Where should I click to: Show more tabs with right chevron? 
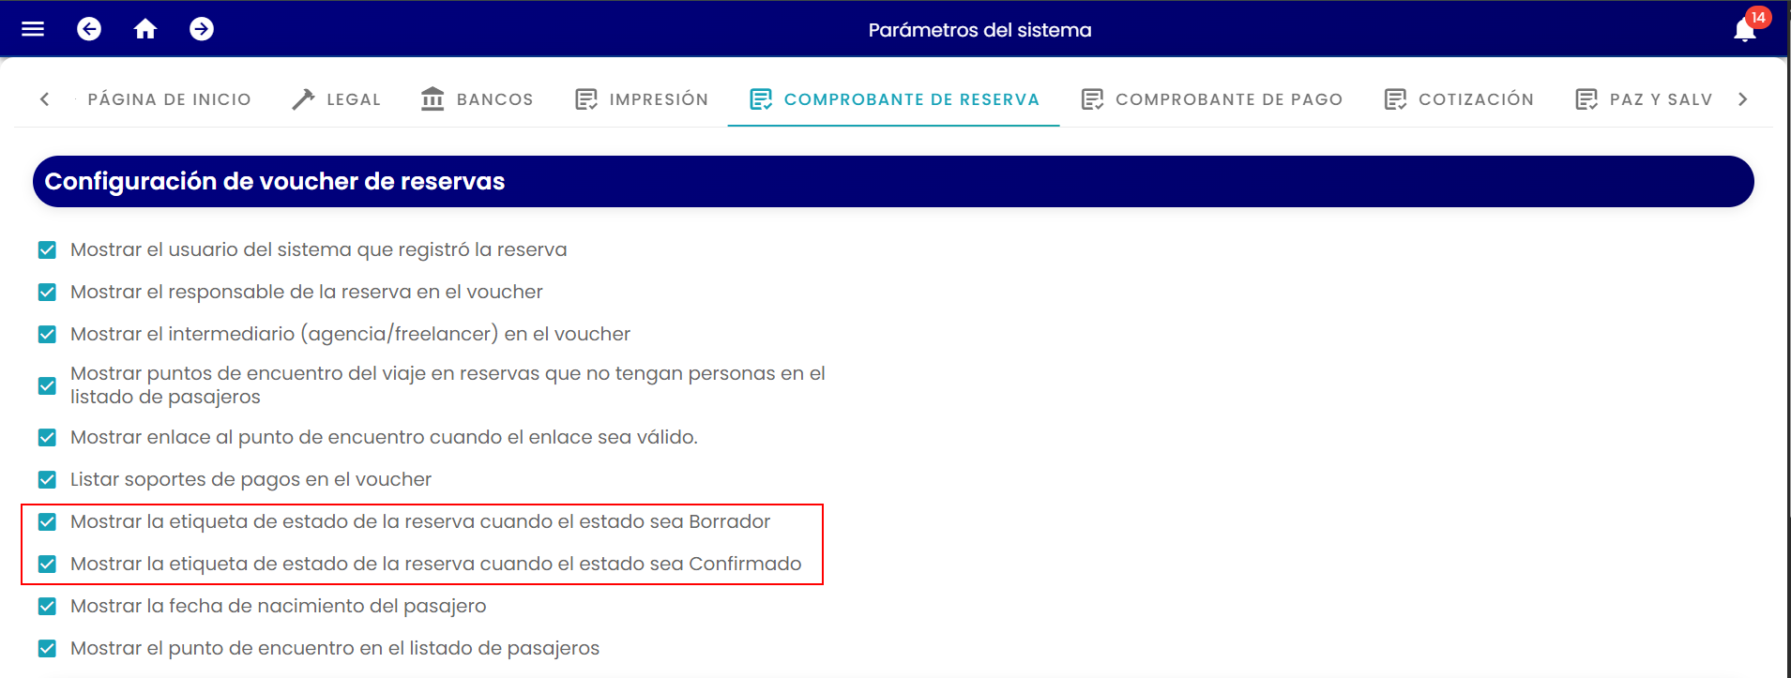coord(1743,98)
